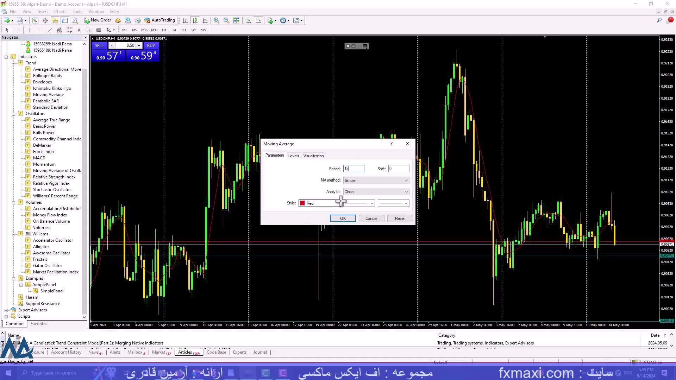Click the Zoom In chart icon

pos(216,20)
